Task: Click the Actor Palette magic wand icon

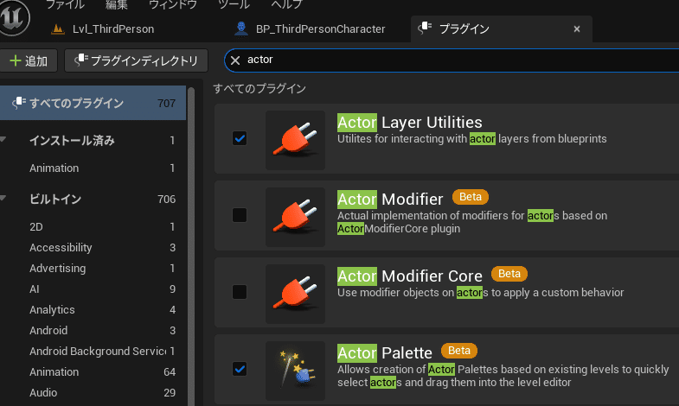Action: pyautogui.click(x=295, y=371)
